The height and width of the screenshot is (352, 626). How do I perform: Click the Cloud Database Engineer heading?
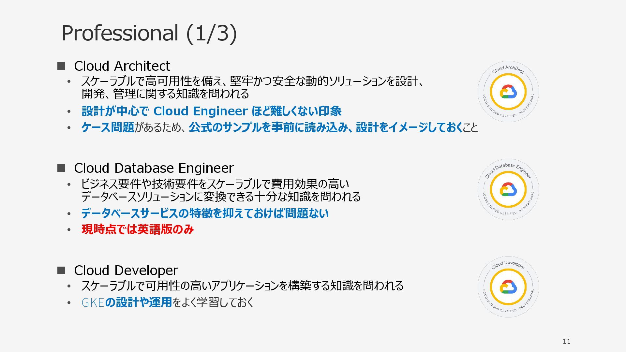pos(154,168)
